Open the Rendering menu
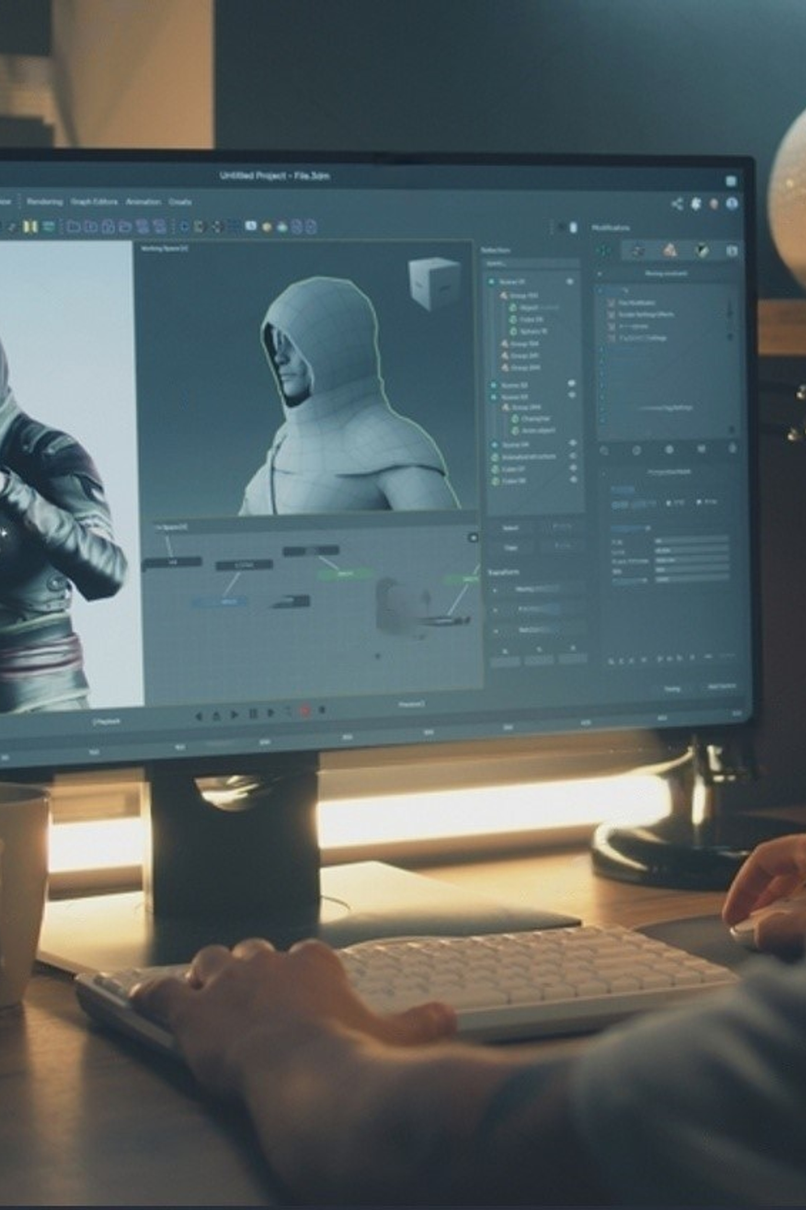The width and height of the screenshot is (806, 1210). [x=45, y=202]
